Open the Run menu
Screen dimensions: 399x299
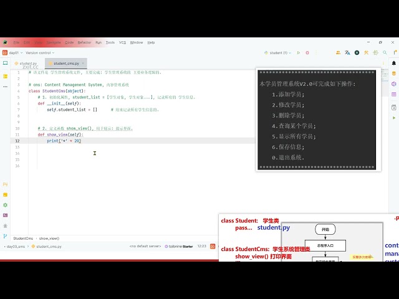[99, 42]
